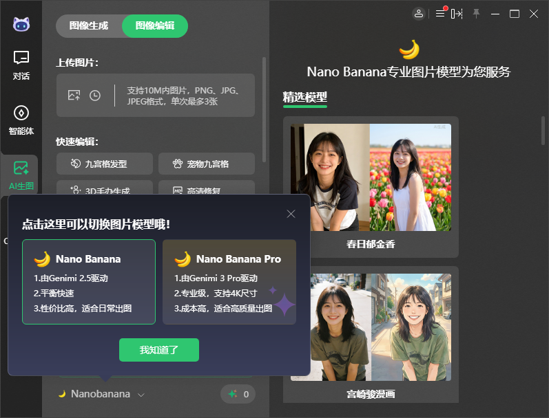Click the '3.性价比高，适合日常出图' text

(83, 308)
